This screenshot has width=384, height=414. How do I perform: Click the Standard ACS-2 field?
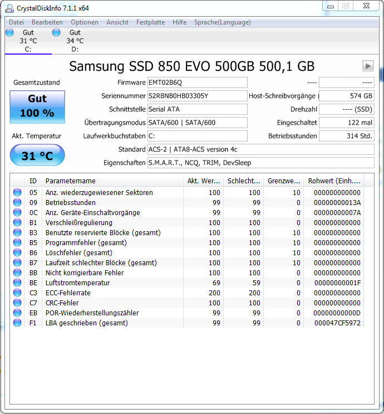click(x=261, y=149)
